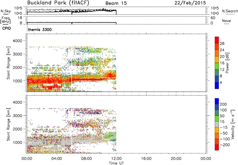
Task: Click the "Beam 15" label
Action: 116,3
